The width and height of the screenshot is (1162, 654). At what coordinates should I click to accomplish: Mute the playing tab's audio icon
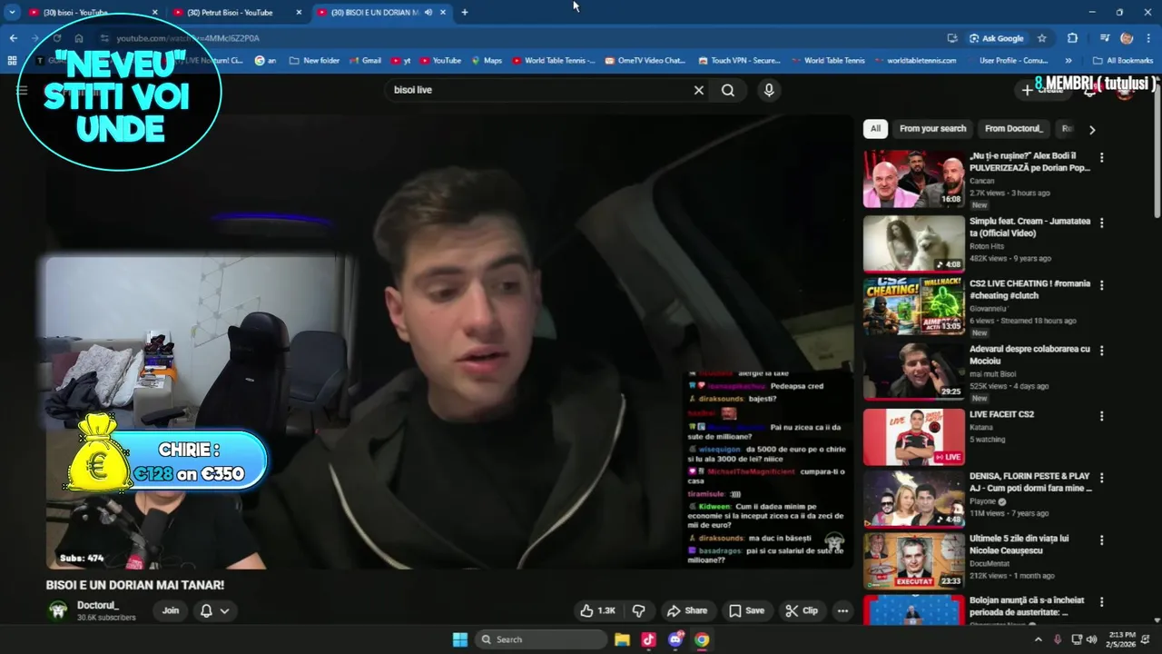coord(428,13)
